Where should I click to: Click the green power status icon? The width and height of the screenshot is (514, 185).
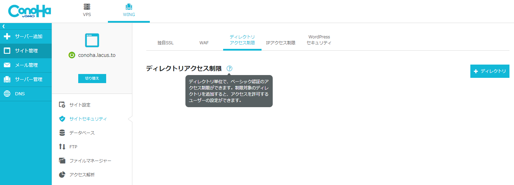point(72,55)
